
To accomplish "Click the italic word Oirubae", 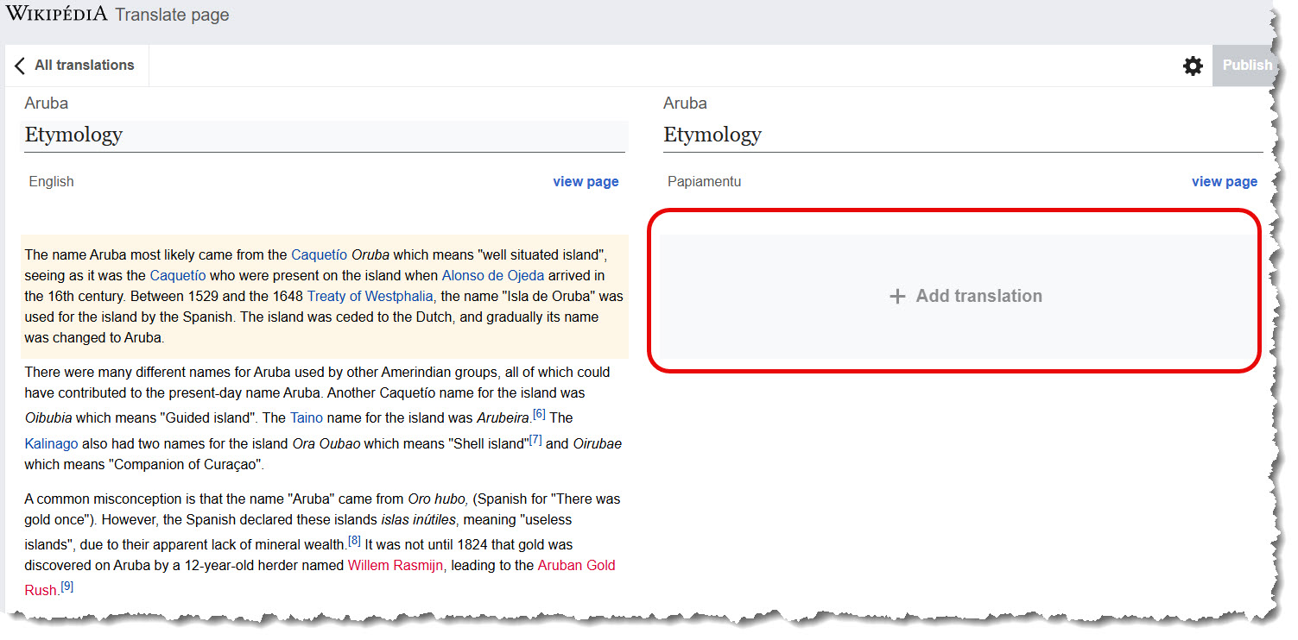I will [x=598, y=444].
